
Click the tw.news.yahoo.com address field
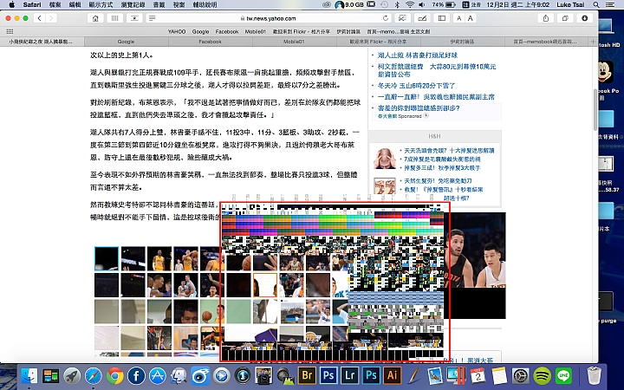[x=270, y=18]
